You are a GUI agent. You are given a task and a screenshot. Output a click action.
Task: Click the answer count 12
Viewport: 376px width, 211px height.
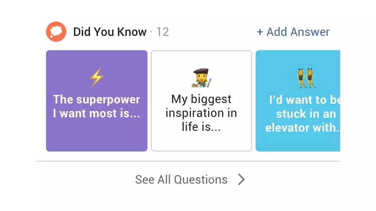click(163, 32)
